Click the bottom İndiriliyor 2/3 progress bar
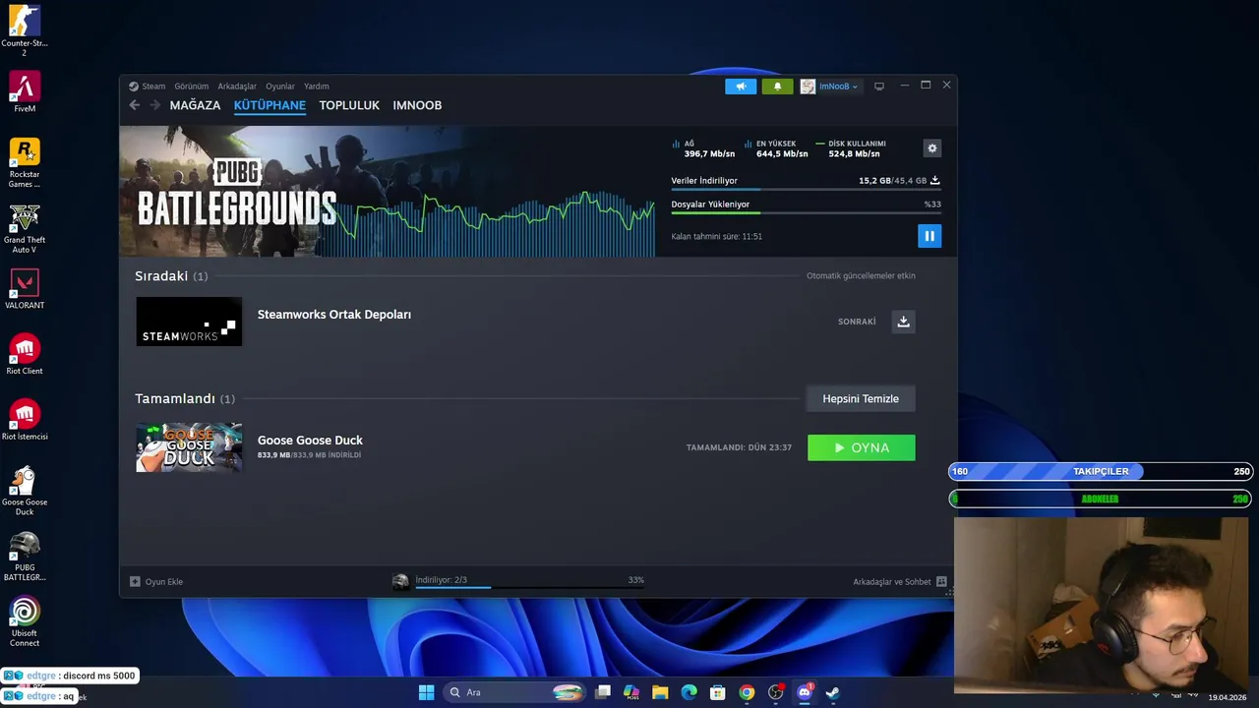This screenshot has height=708, width=1259. 529,587
